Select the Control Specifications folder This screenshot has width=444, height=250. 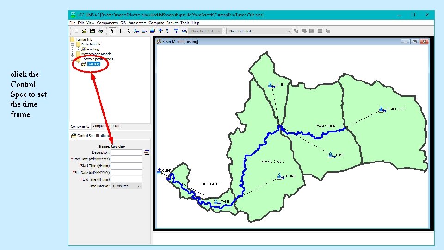click(97, 59)
